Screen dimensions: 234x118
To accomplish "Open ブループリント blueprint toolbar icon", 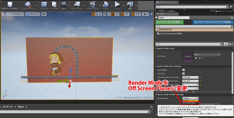I will point(77,4).
